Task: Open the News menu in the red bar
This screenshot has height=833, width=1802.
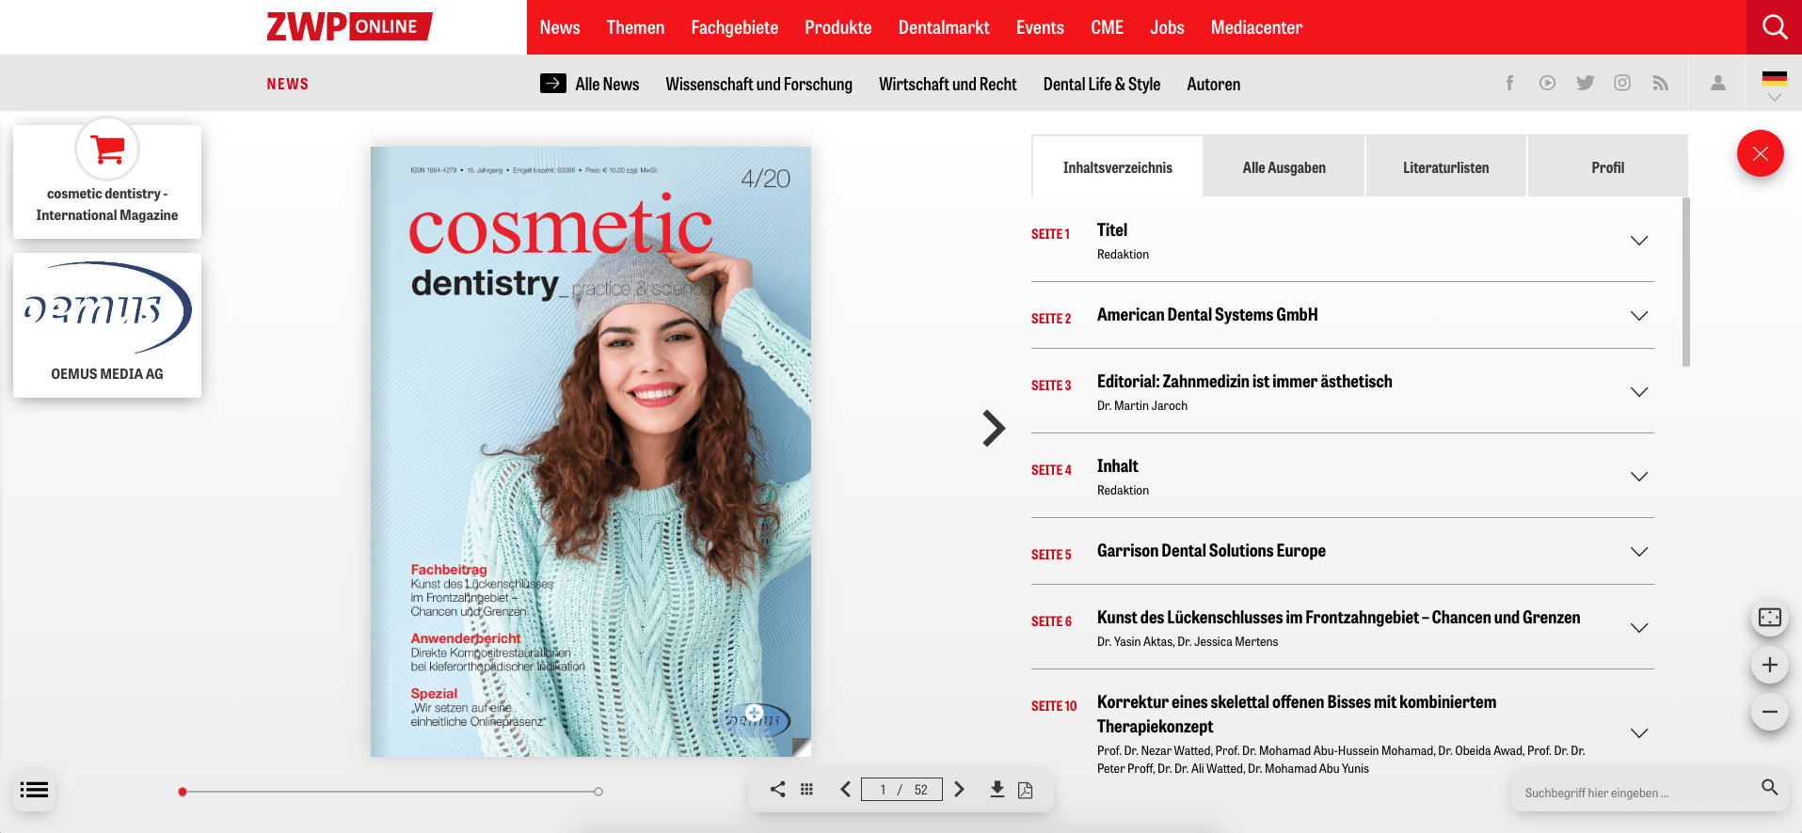Action: 560,27
